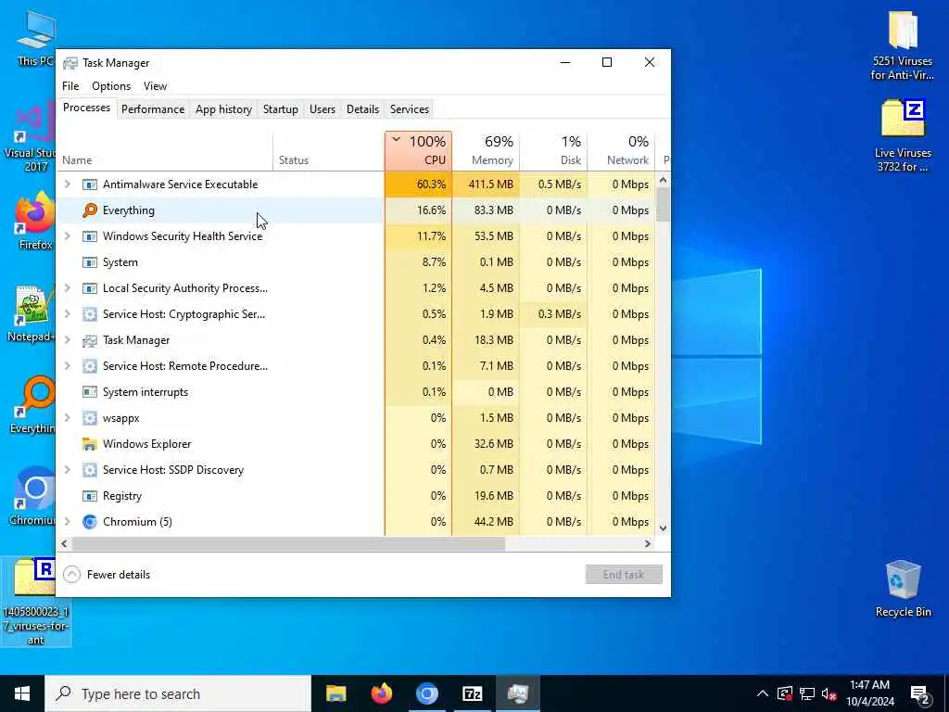Click the Windows Security Health Service icon

[90, 236]
